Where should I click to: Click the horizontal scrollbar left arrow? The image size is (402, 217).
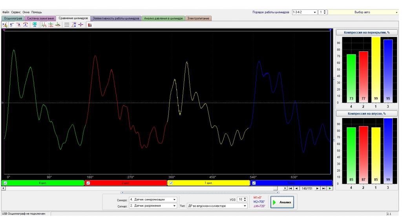[3, 188]
